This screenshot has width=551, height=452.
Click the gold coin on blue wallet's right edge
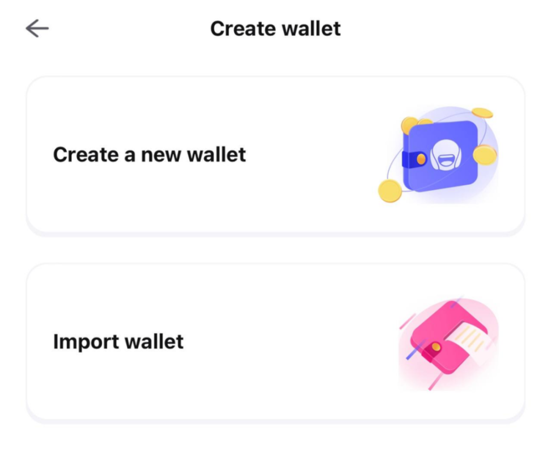point(485,155)
